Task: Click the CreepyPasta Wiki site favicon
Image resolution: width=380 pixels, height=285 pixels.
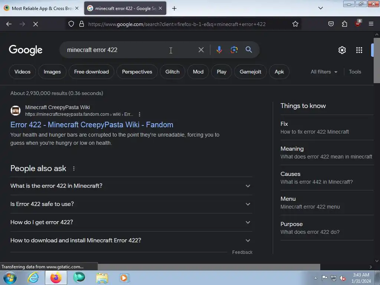Action: (x=16, y=111)
